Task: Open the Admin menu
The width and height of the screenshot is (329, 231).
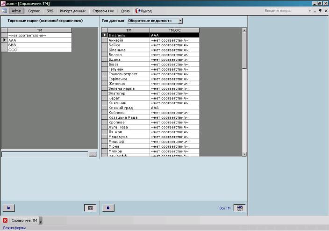Action: click(16, 11)
